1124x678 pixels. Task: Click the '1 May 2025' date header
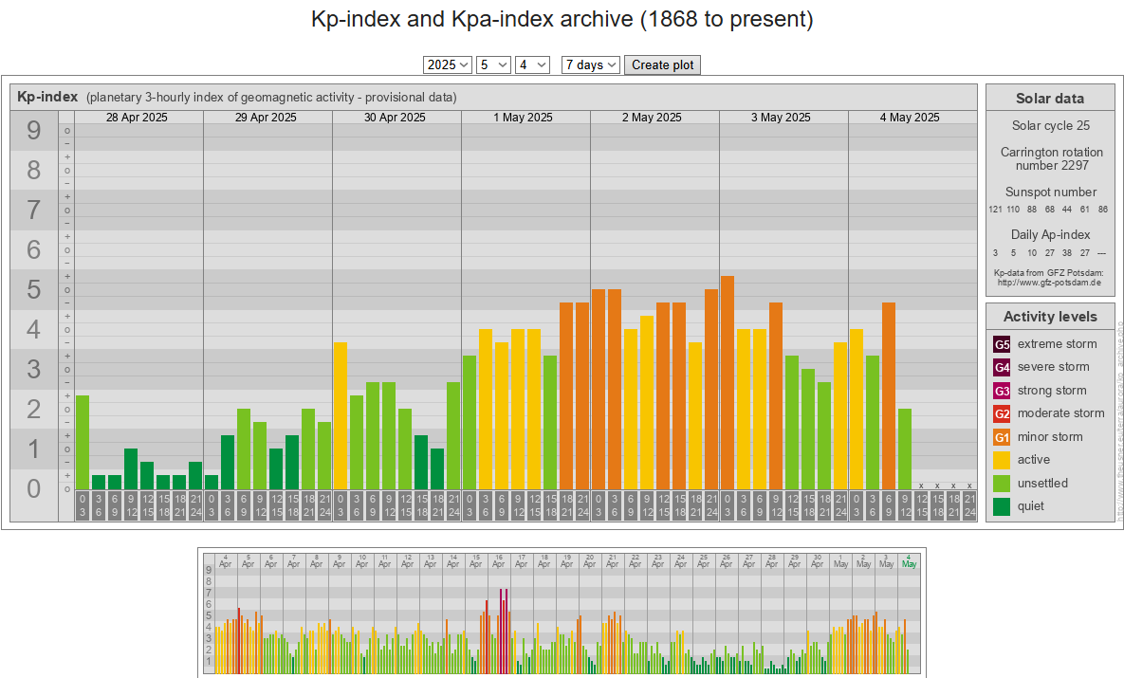click(x=524, y=118)
